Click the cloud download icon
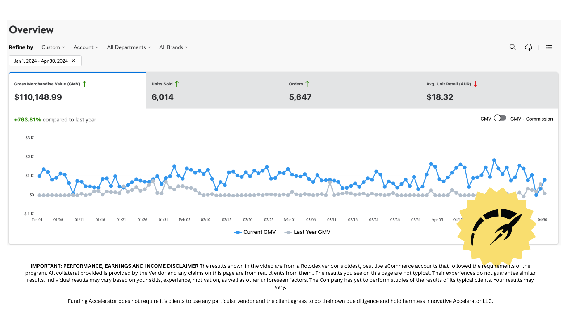The width and height of the screenshot is (561, 316). (x=528, y=47)
